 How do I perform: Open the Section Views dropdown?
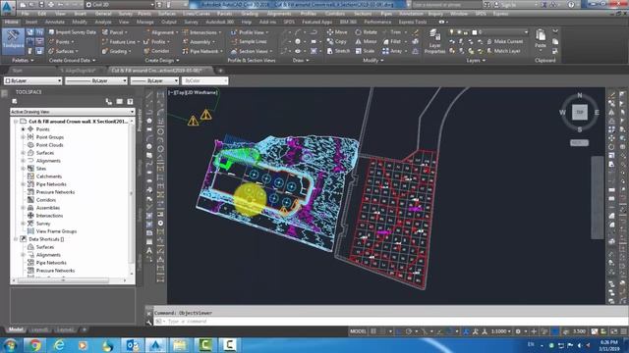pos(252,51)
